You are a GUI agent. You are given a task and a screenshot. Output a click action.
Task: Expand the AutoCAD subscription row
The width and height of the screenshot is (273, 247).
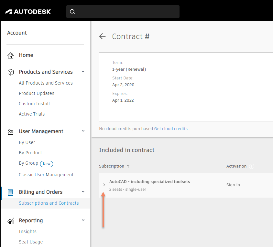coord(104,185)
